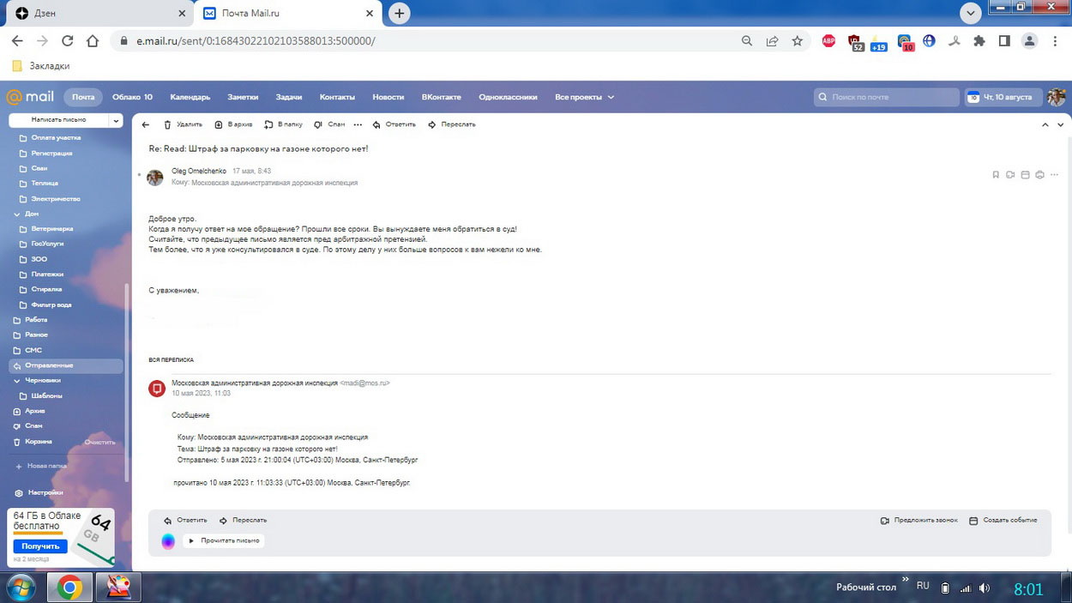Collapse the Дом folder tree
The height and width of the screenshot is (603, 1072).
[17, 214]
